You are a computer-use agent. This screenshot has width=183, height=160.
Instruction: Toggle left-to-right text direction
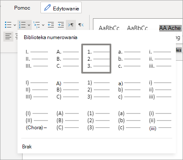tap(71, 25)
